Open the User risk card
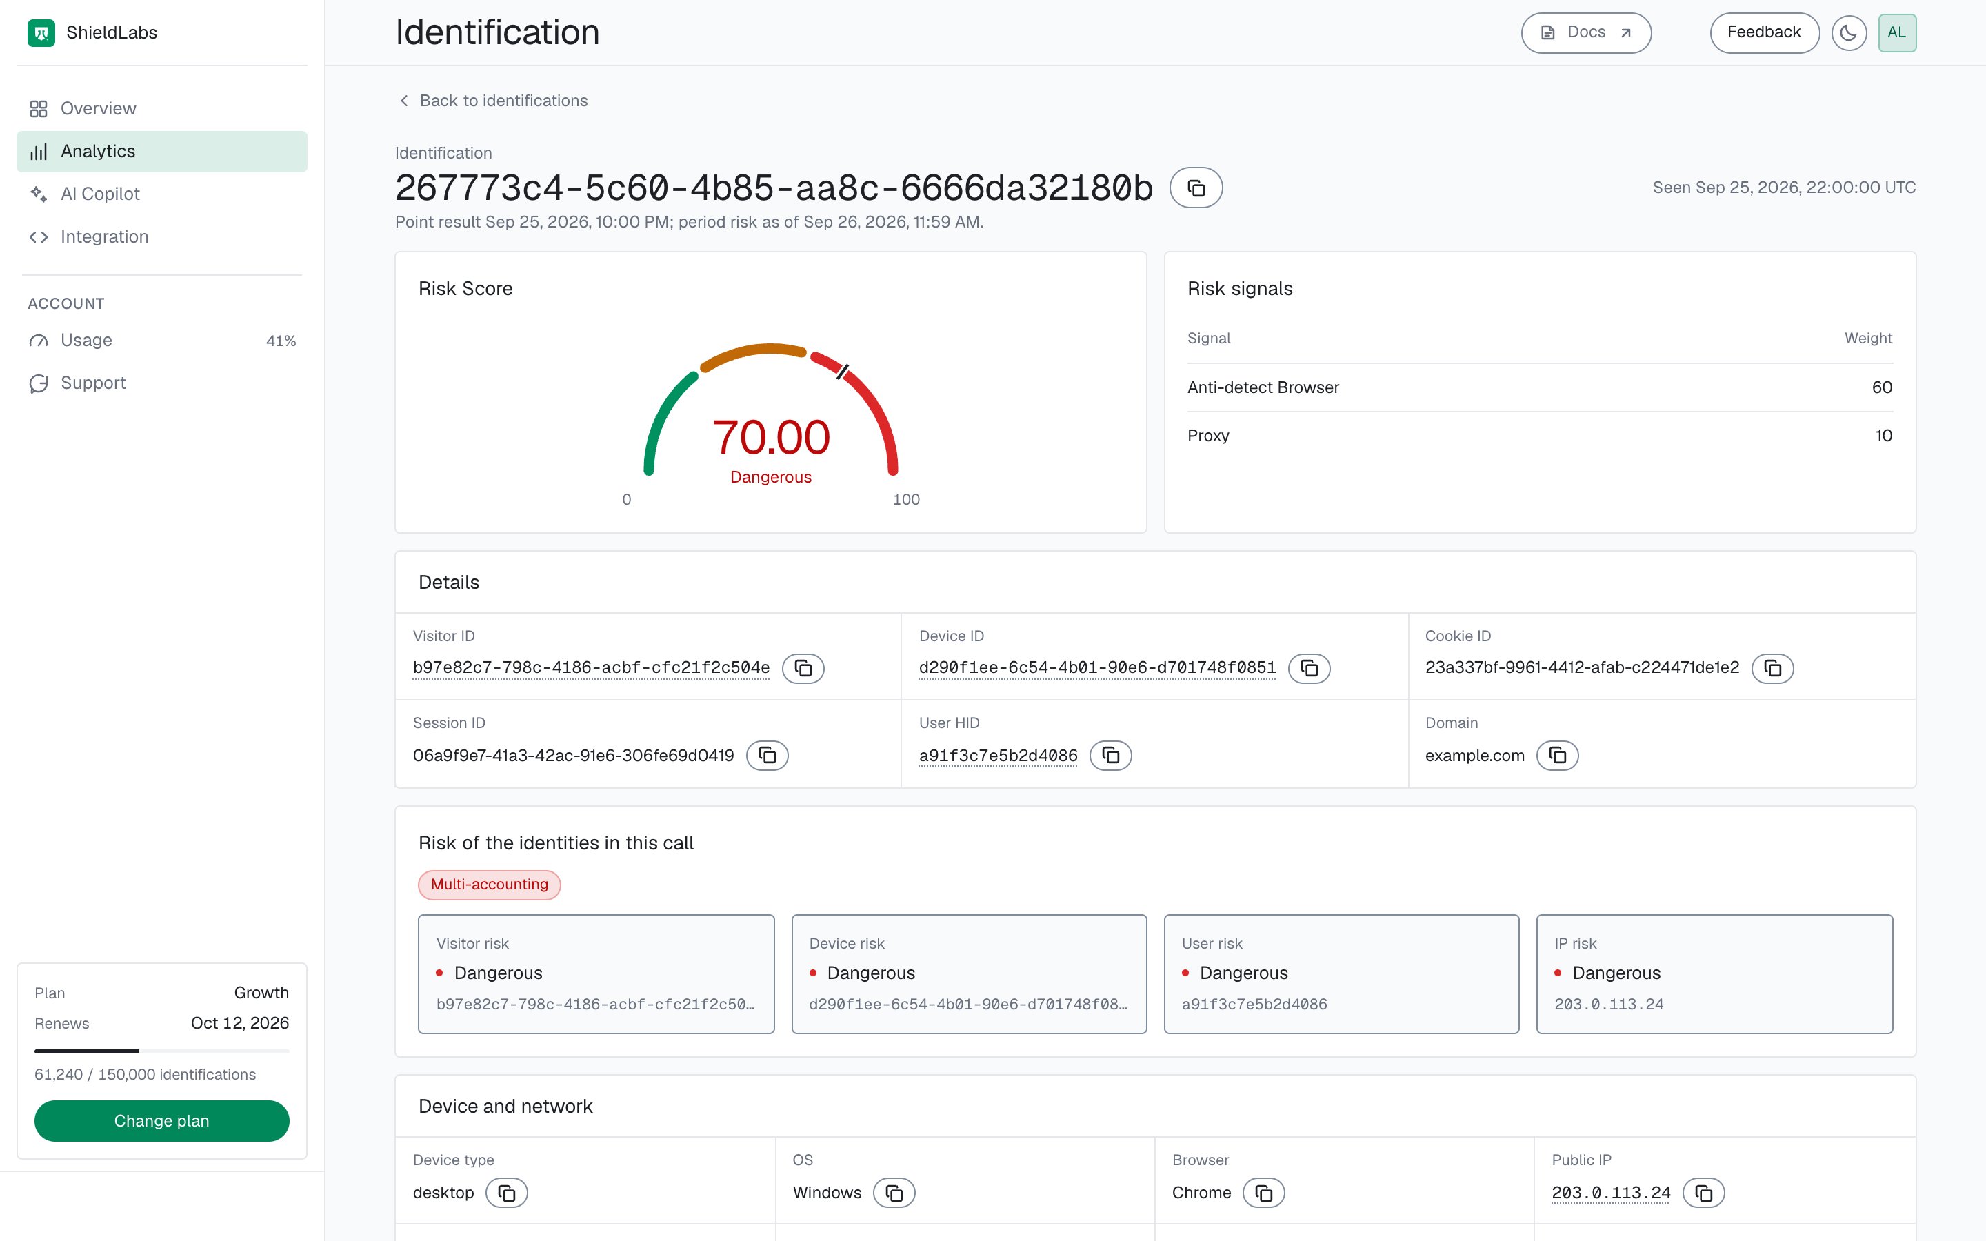 (1341, 973)
